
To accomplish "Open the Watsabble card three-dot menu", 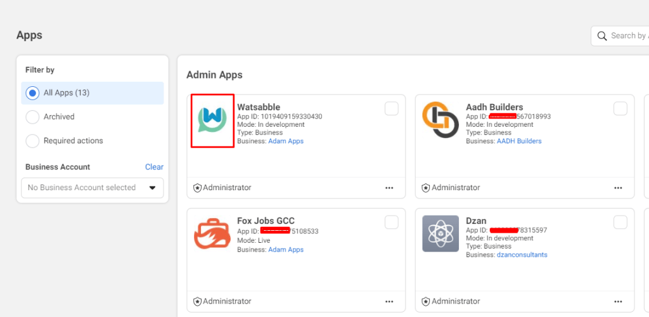I will [x=389, y=188].
